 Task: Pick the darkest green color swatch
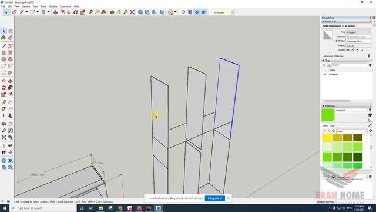pyautogui.click(x=358, y=157)
